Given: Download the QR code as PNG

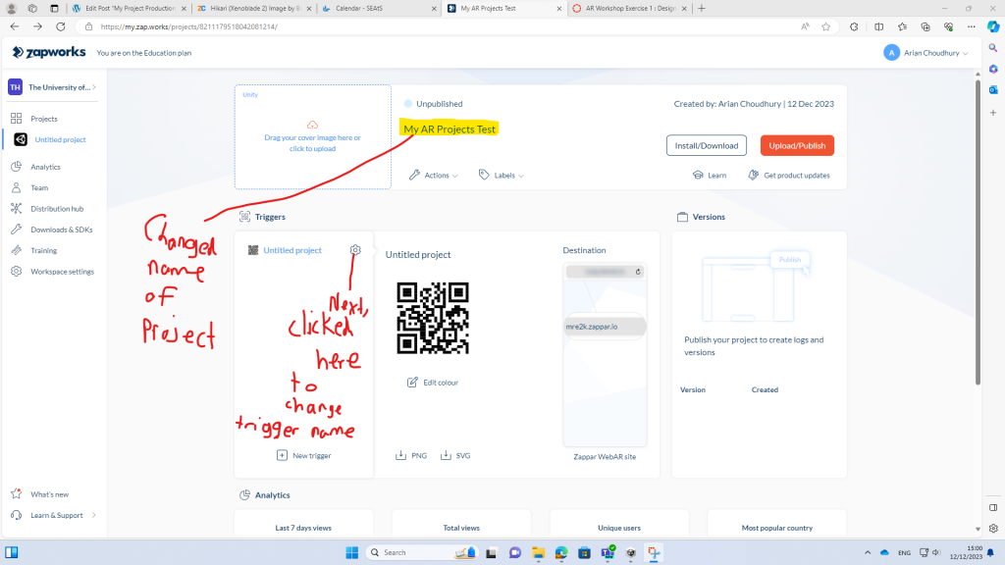Looking at the screenshot, I should (411, 455).
